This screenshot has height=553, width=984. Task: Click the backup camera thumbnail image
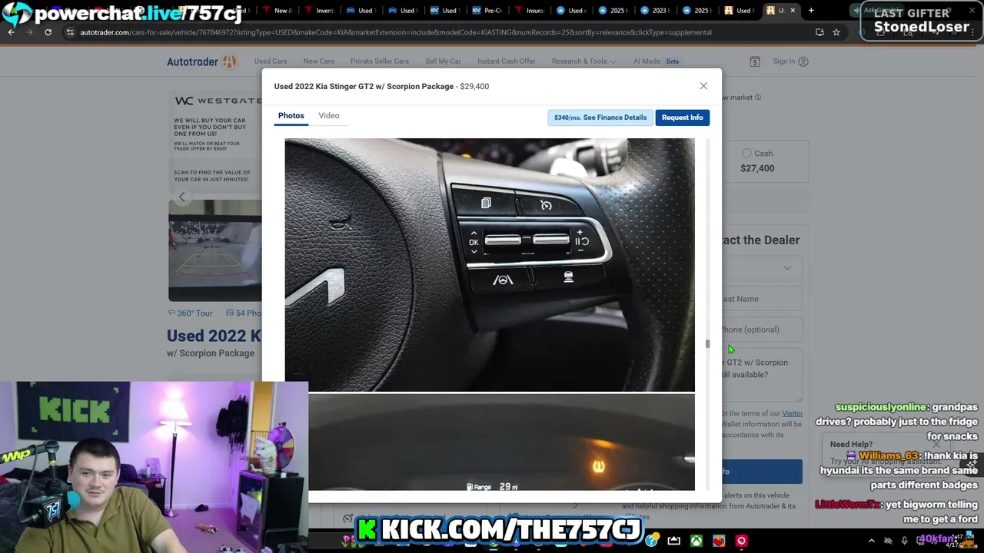[215, 250]
